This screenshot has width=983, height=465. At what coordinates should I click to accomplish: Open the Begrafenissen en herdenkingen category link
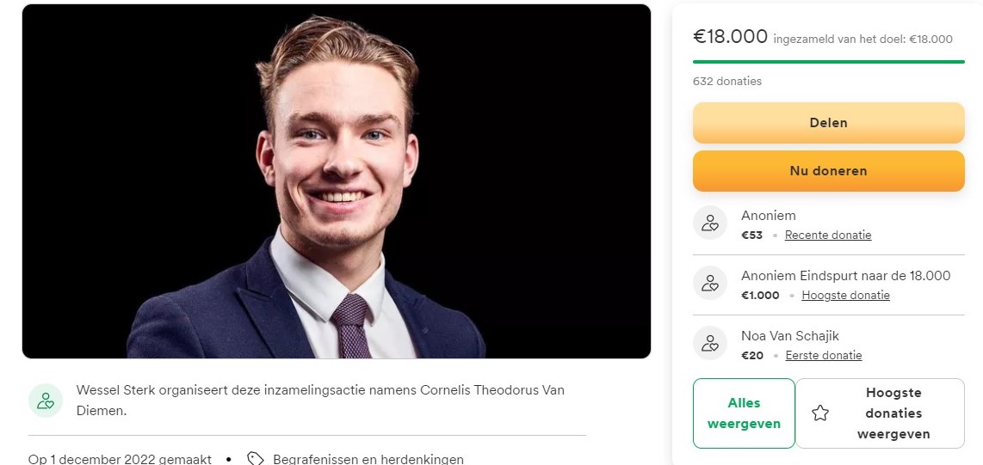368,459
